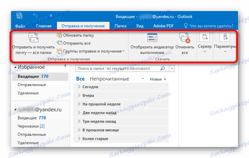Open Отправленные in Избранное
The image size is (249, 158).
(x=32, y=85)
